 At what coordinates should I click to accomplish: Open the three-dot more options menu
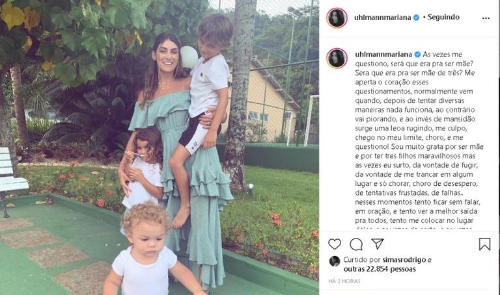(x=486, y=18)
